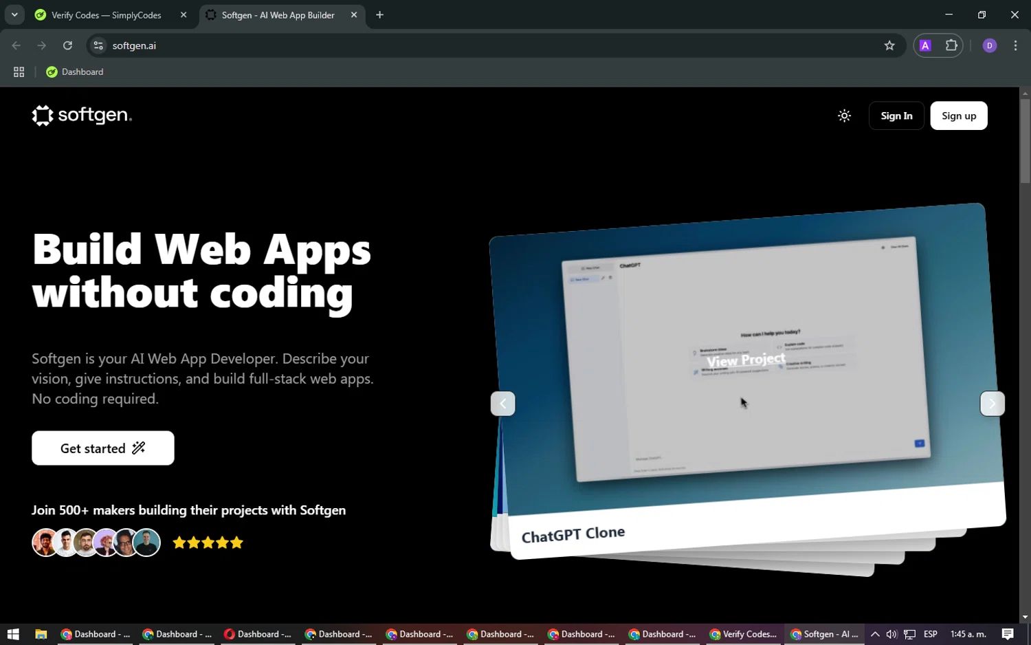Screen dimensions: 1031x645
Task: Open the network icon in system tray
Action: 909,634
